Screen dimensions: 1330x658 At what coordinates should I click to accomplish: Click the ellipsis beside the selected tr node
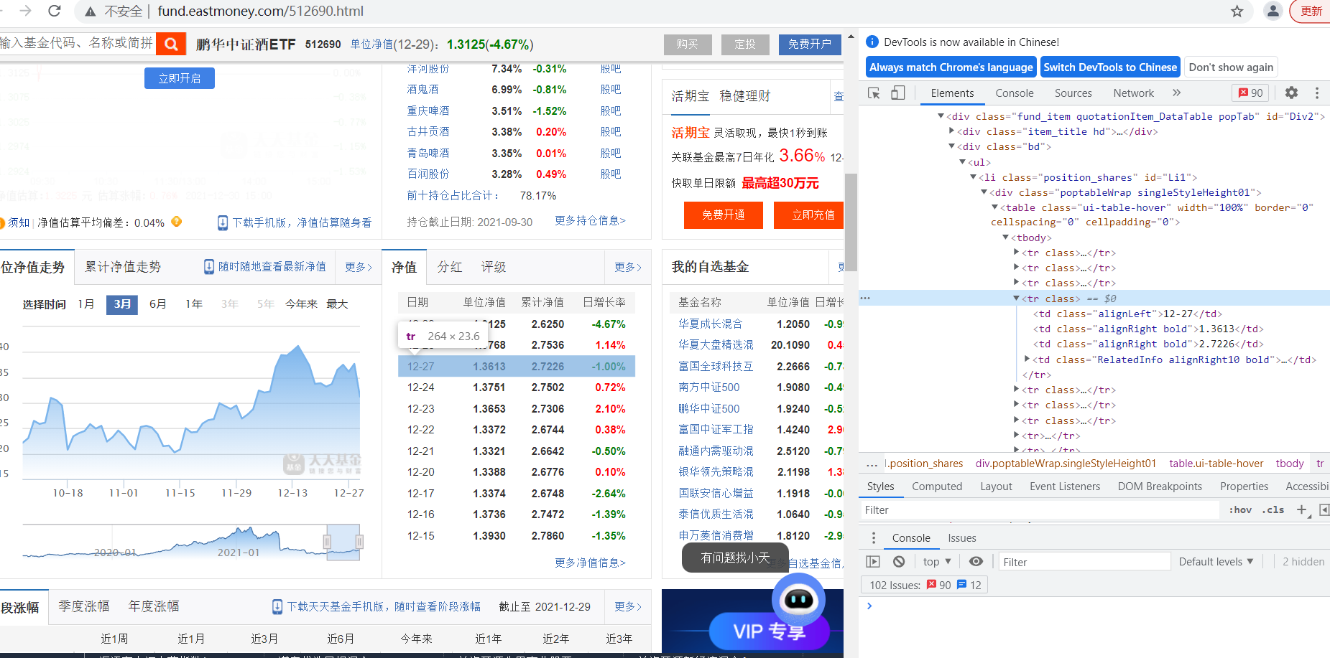[865, 298]
